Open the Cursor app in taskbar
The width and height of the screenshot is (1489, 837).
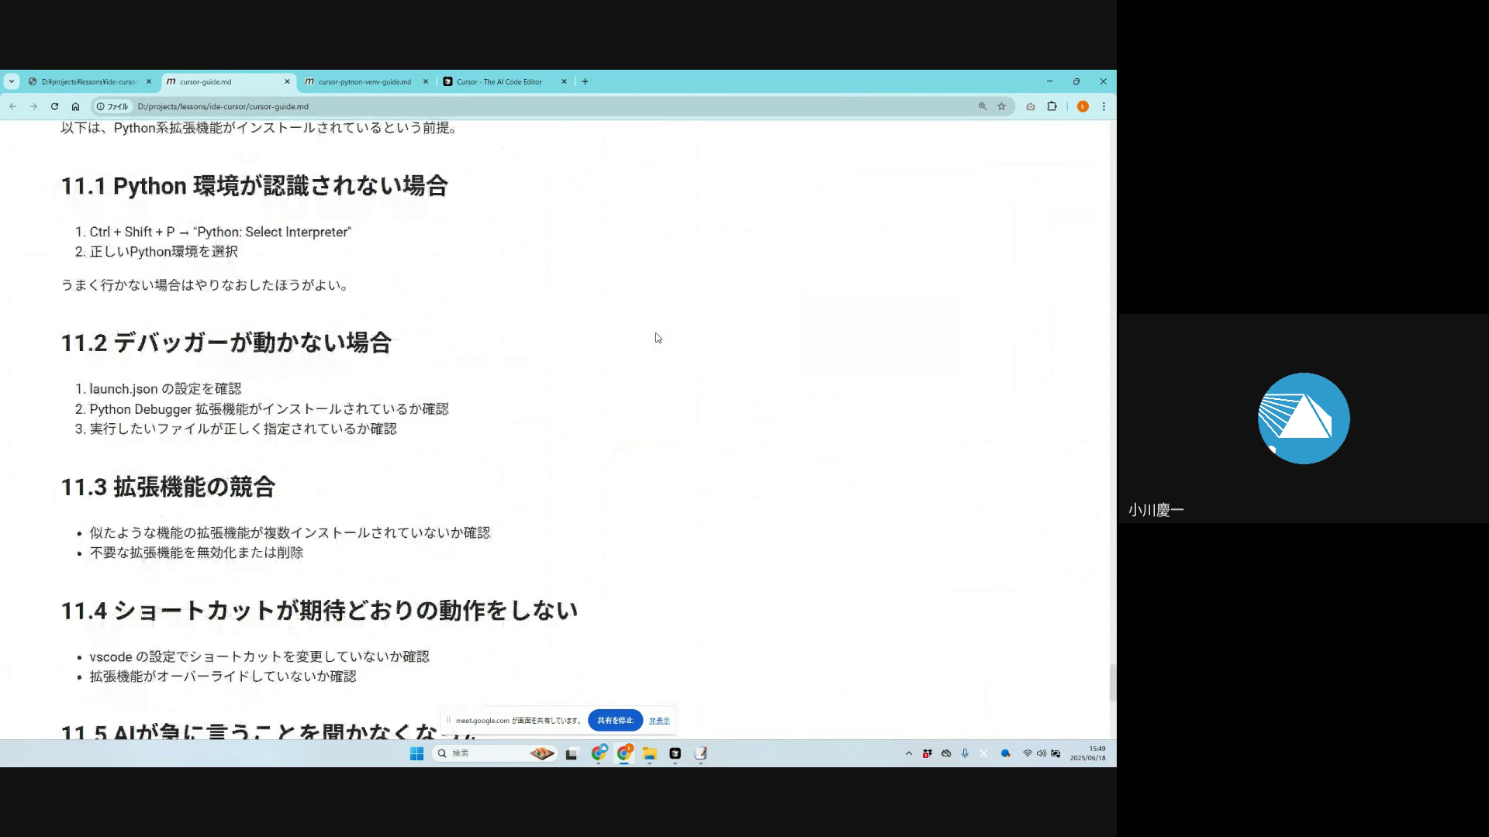tap(675, 753)
